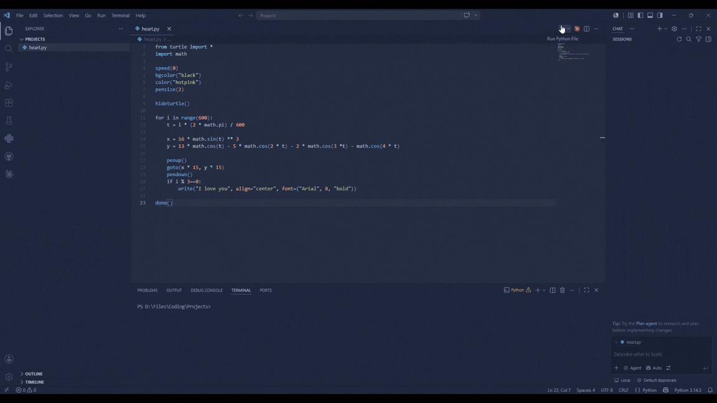Open notifications bell in status bar

pyautogui.click(x=710, y=390)
